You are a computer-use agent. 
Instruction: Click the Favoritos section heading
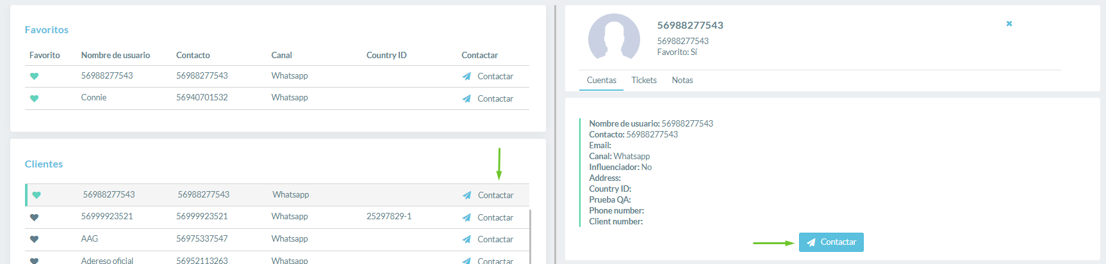[47, 29]
